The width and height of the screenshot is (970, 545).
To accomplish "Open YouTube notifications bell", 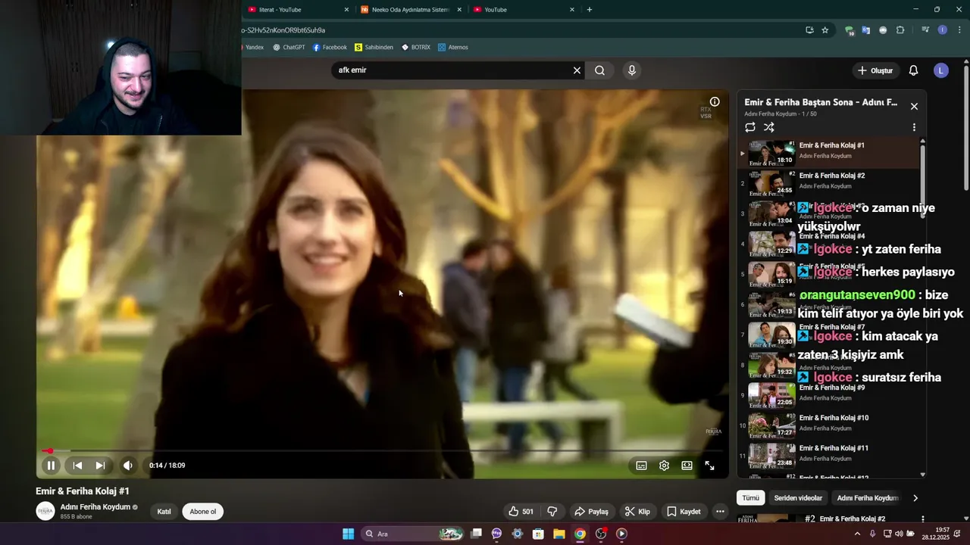I will tap(913, 70).
